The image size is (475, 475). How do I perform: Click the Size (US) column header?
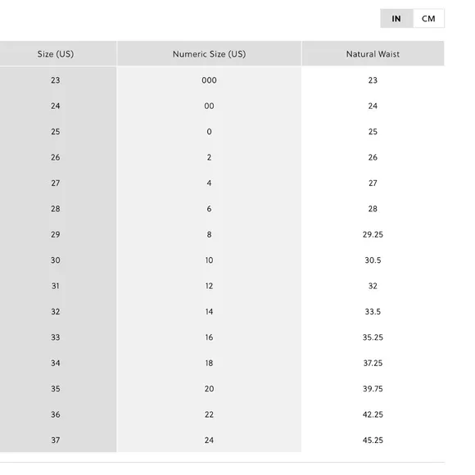[56, 54]
